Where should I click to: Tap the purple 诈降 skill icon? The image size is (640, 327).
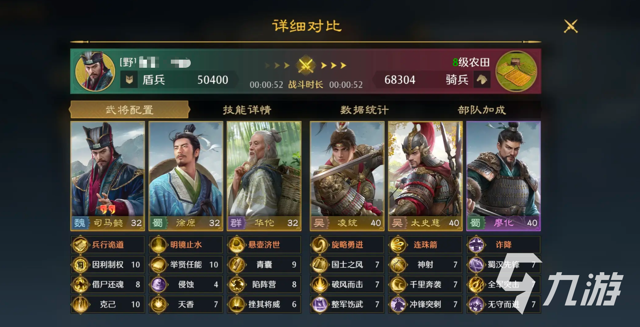[476, 245]
